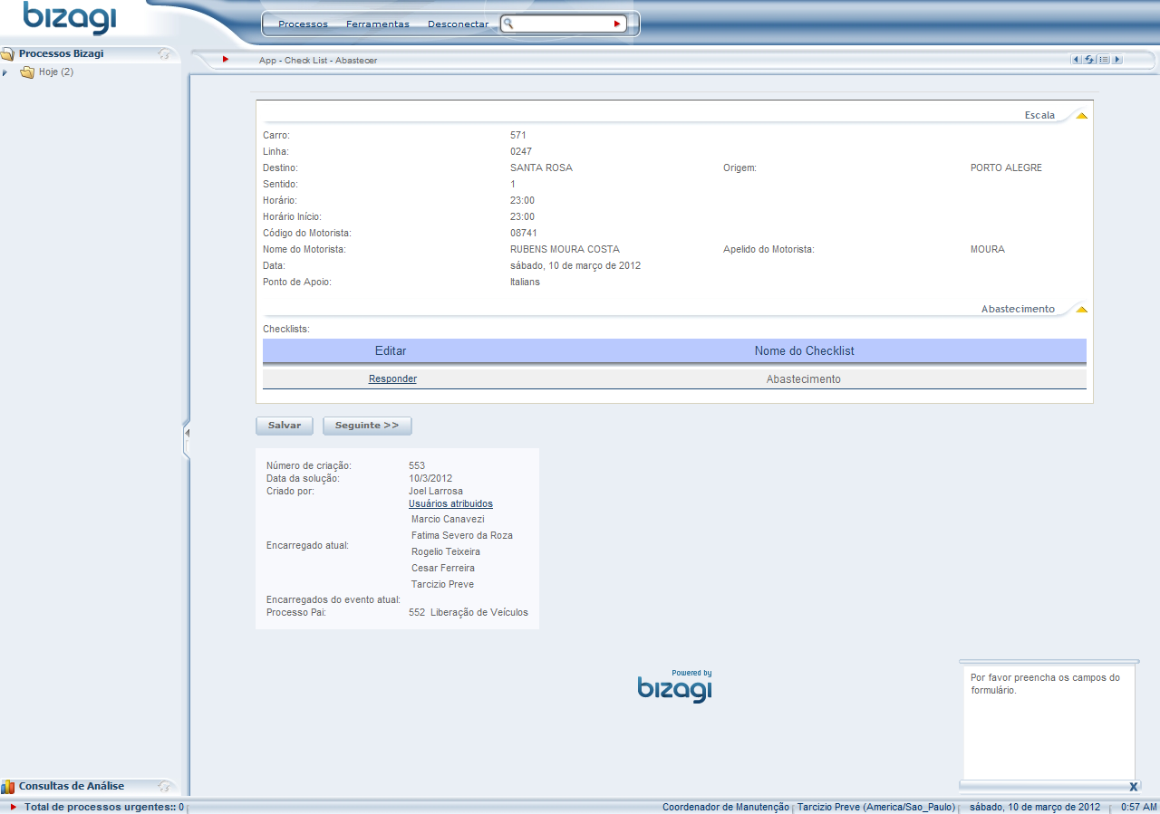Click the status bar date sábado, 10 de março de 2012
1160x814 pixels.
[x=1035, y=807]
